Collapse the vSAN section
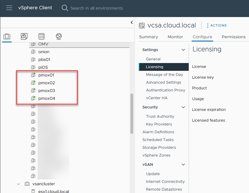Viewport: 249px width, 193px height. tap(183, 165)
